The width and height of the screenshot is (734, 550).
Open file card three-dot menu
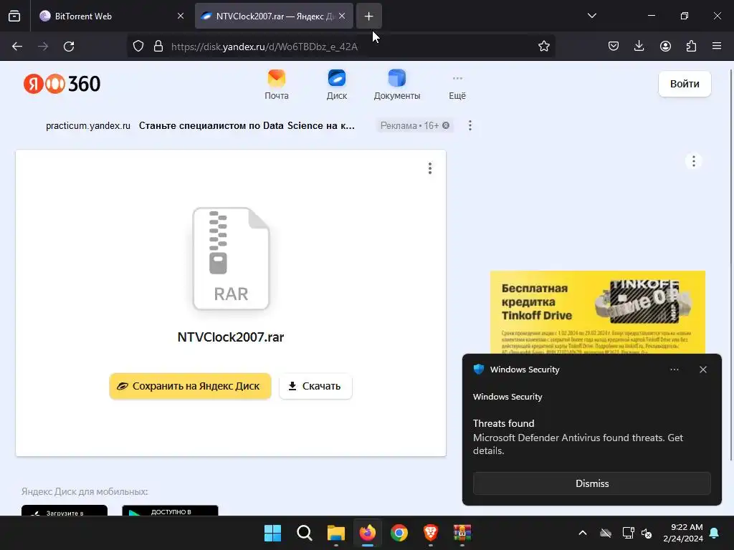[430, 168]
